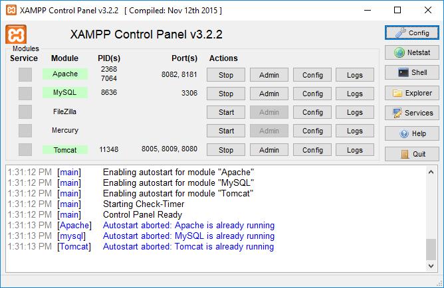Click the FileZilla module label
This screenshot has height=288, width=444.
[64, 111]
